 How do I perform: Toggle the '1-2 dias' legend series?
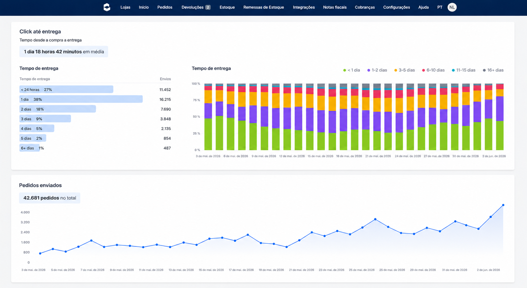click(377, 70)
